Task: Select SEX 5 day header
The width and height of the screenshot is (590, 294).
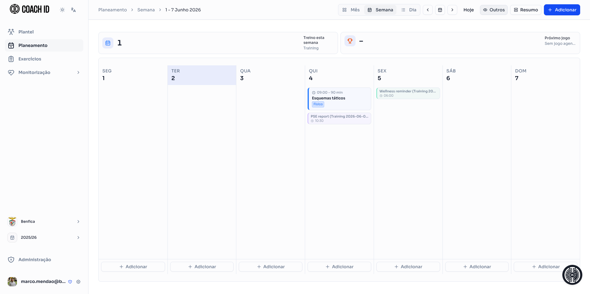Action: [x=408, y=75]
